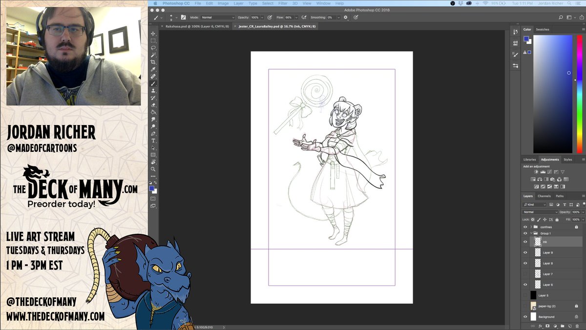Create a new group folder icon
This screenshot has height=330, width=586.
[x=562, y=326]
